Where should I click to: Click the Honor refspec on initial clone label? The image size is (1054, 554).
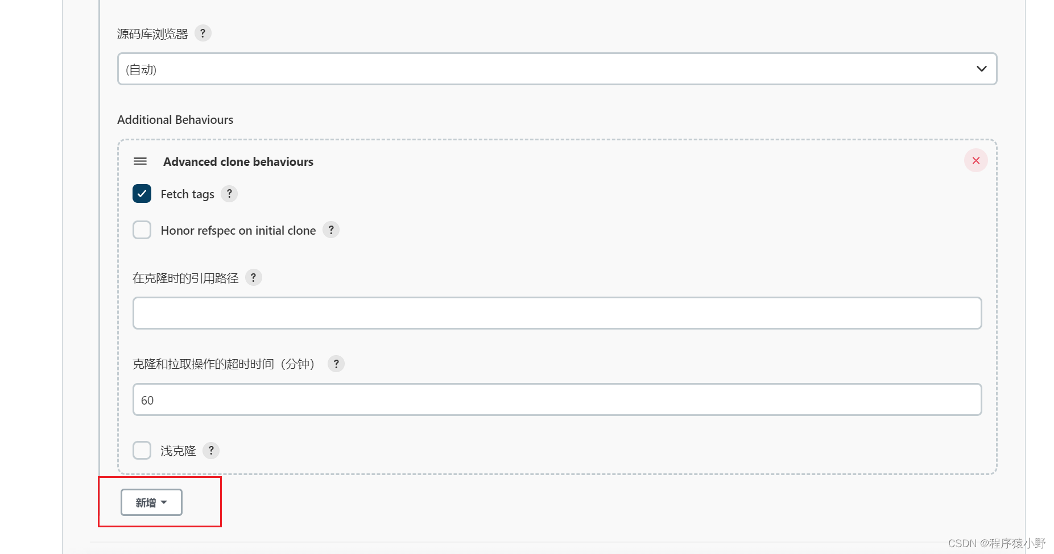click(x=238, y=231)
